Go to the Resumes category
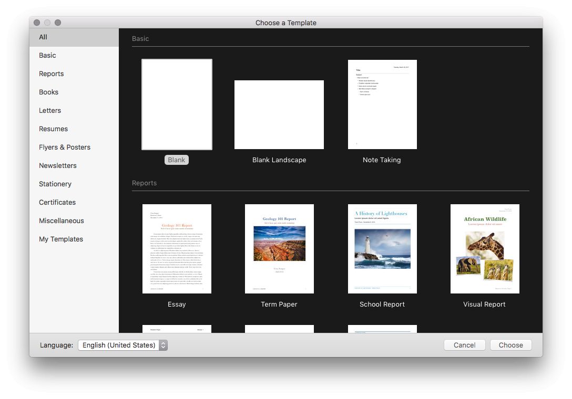 point(53,129)
